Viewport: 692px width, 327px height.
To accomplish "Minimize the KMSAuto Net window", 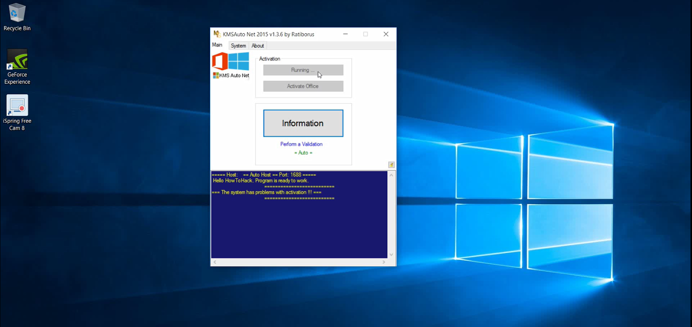I will click(x=346, y=34).
